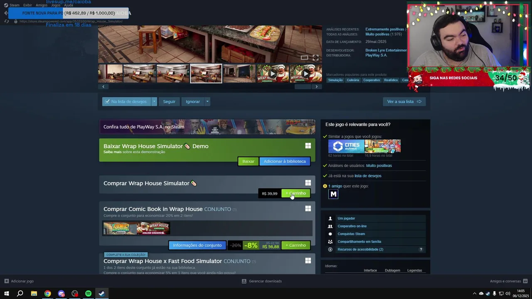The width and height of the screenshot is (532, 299).
Task: Click the friend avatar with the letter M
Action: (x=333, y=194)
